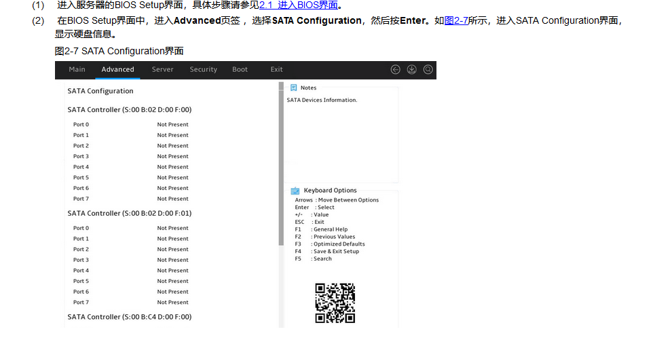Click the 'Notes' panel title
Screen dimensions: 653x340
[309, 88]
